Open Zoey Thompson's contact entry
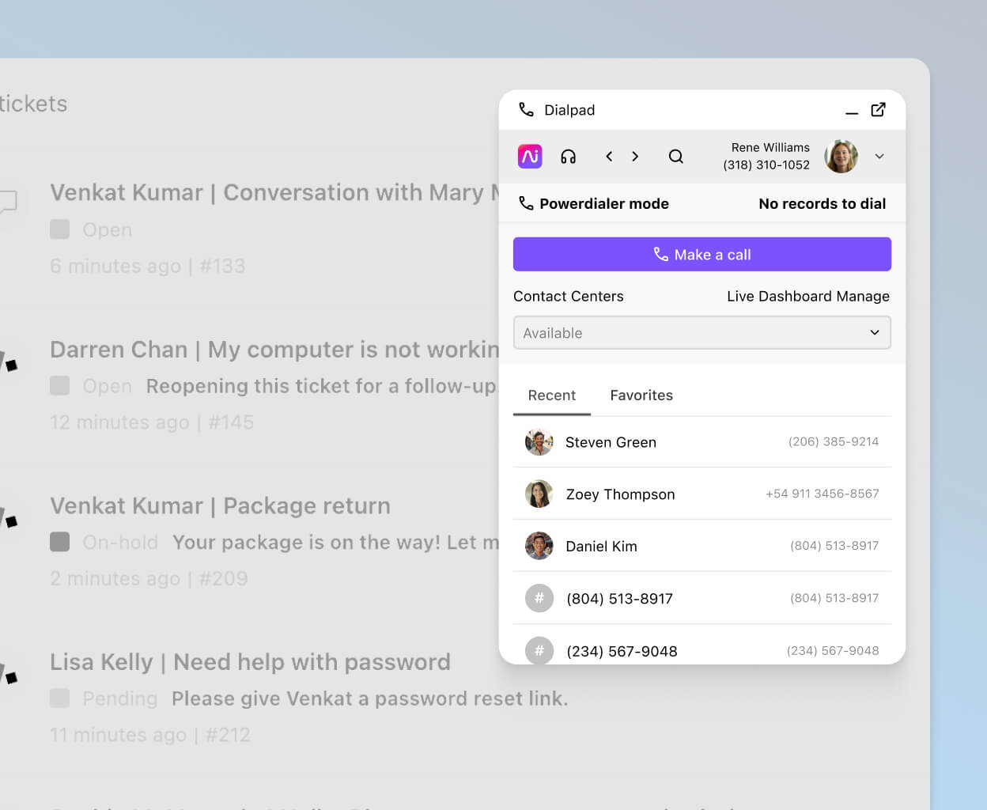987x810 pixels. tap(620, 494)
